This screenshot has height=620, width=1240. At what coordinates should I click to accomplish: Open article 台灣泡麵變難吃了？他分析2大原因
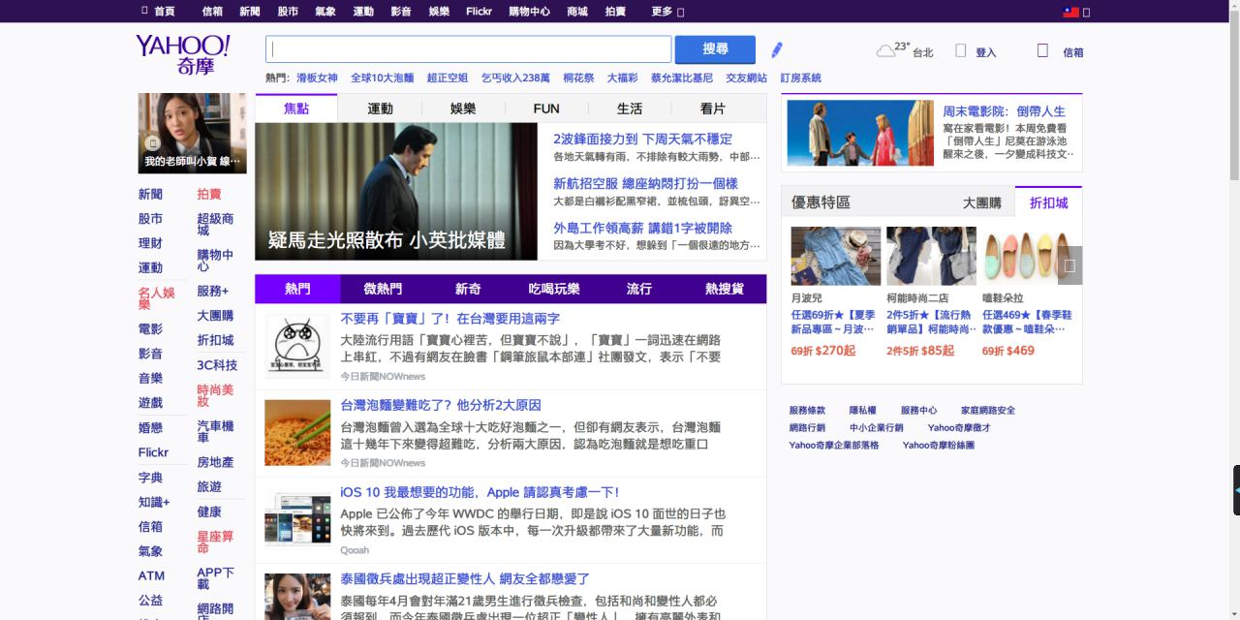(441, 405)
